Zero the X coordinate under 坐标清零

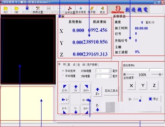tap(131, 85)
